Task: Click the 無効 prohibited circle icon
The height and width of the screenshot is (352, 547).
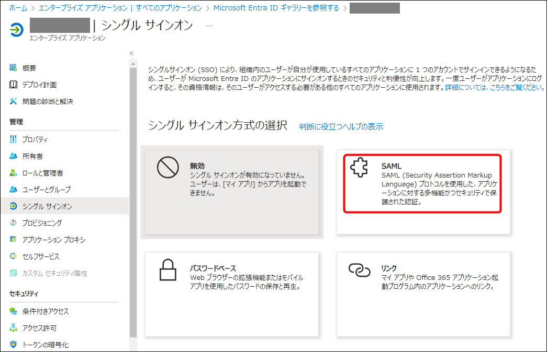Action: pos(168,168)
